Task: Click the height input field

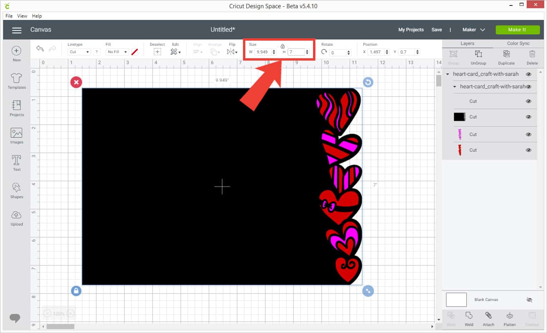Action: tap(296, 52)
